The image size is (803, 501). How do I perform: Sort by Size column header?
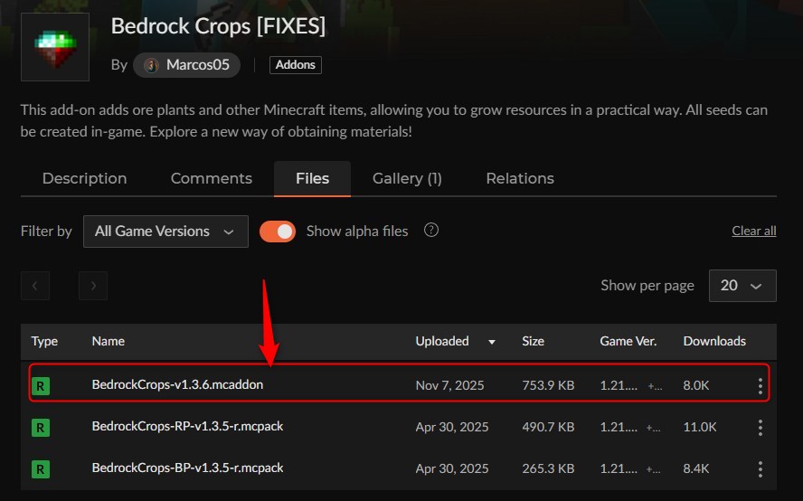point(534,341)
